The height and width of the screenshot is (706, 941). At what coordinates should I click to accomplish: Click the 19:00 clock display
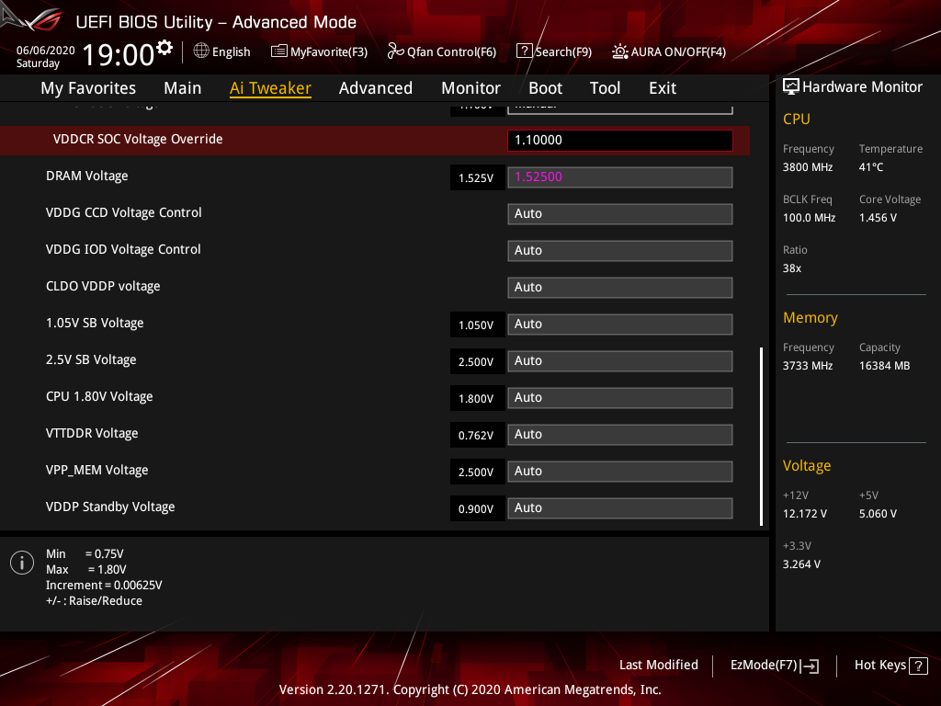click(119, 55)
